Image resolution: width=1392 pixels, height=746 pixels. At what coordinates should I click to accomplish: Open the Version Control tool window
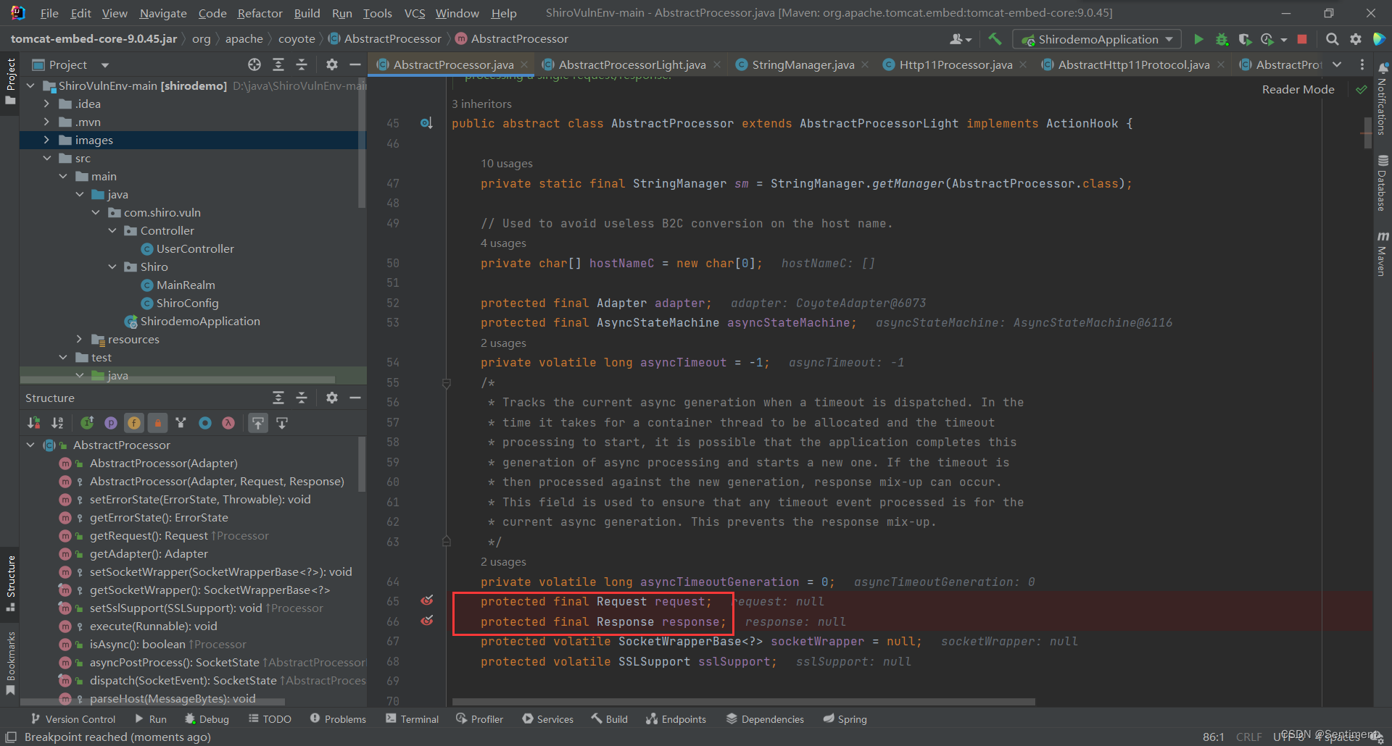tap(72, 718)
